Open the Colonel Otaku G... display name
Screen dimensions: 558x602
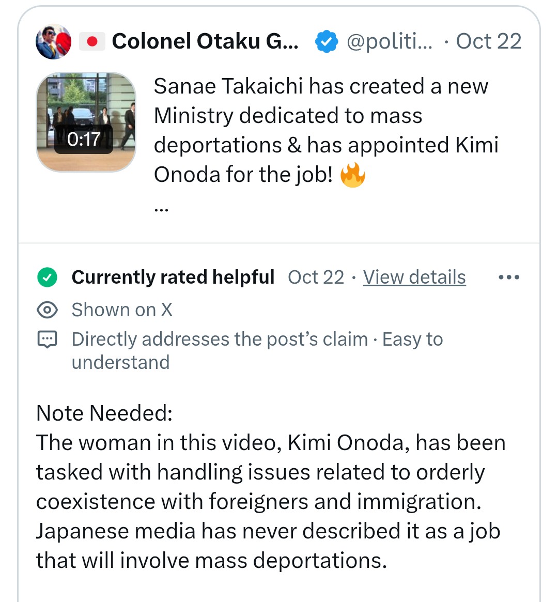coord(205,41)
